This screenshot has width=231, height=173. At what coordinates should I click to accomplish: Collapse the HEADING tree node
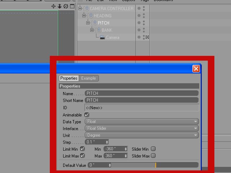(x=84, y=15)
